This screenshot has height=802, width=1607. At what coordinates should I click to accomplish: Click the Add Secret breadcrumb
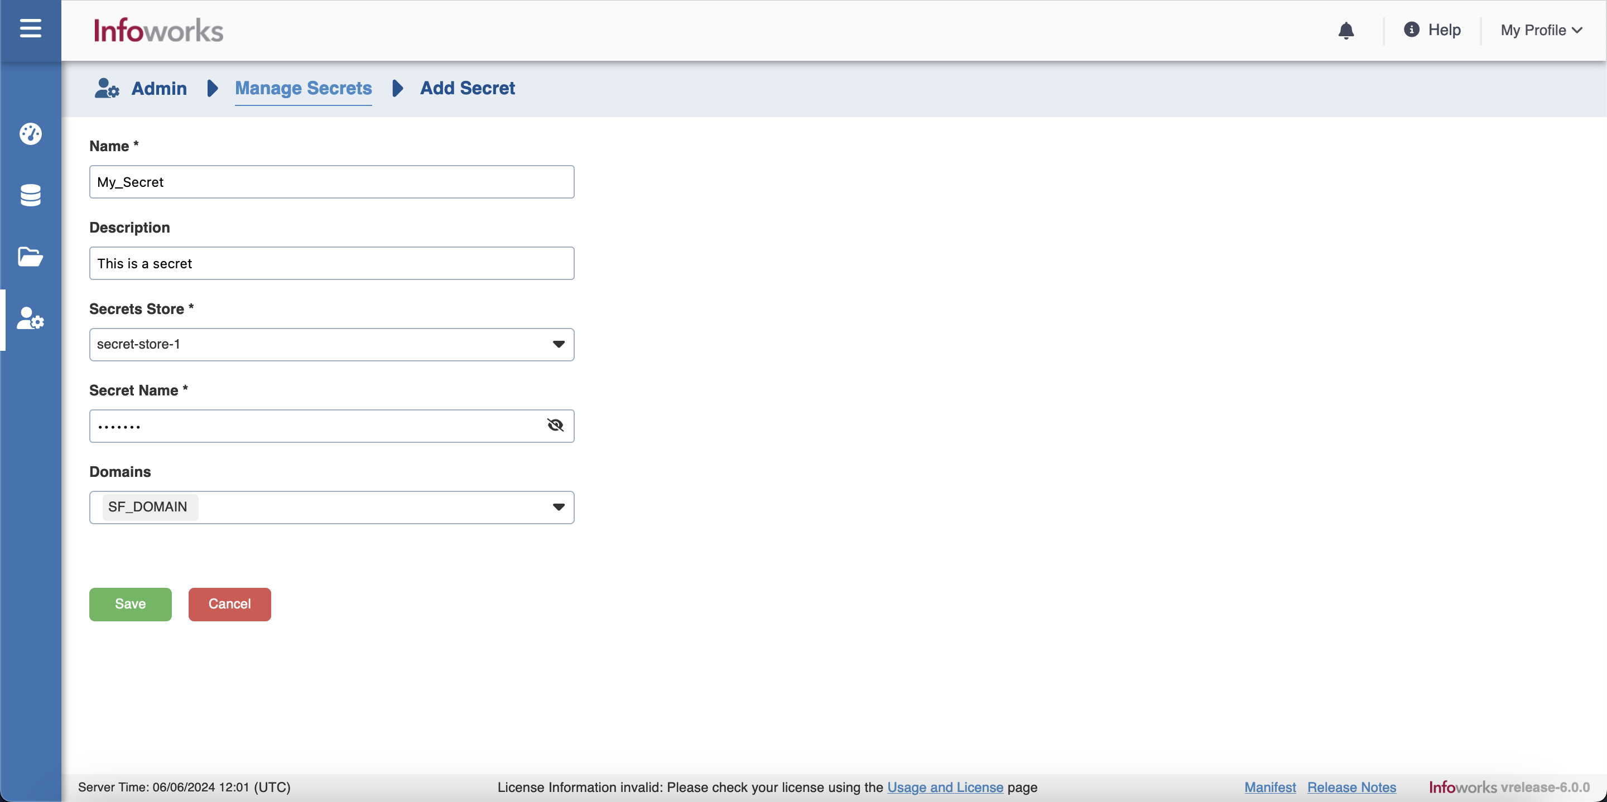[467, 88]
